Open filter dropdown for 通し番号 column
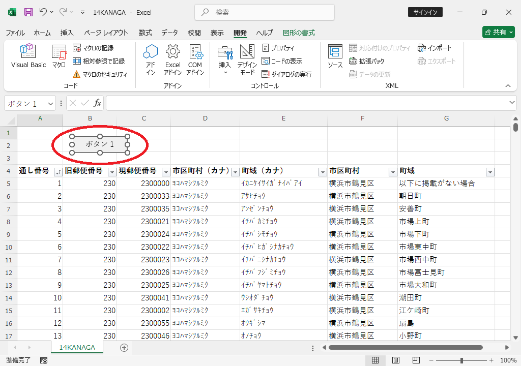Image resolution: width=521 pixels, height=366 pixels. coord(58,172)
